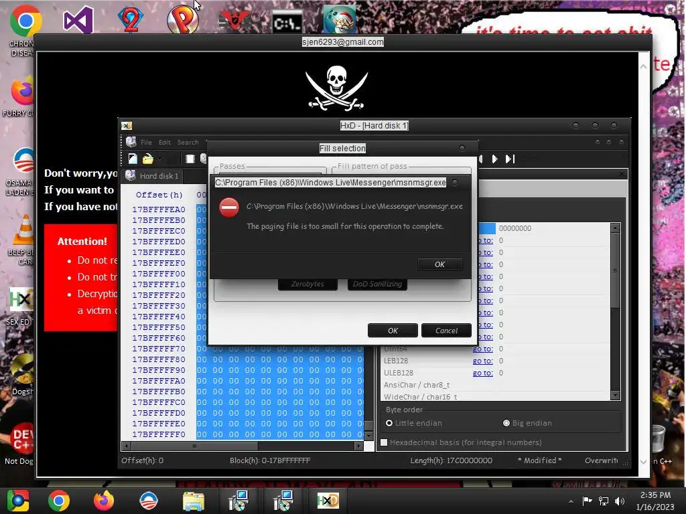
Task: Open the Search menu in HxD
Action: coord(188,142)
